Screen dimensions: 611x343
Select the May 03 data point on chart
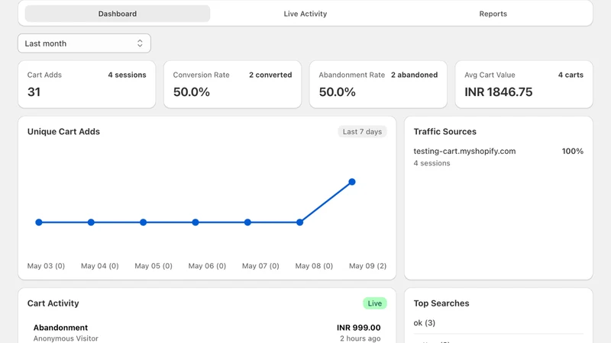(x=39, y=223)
